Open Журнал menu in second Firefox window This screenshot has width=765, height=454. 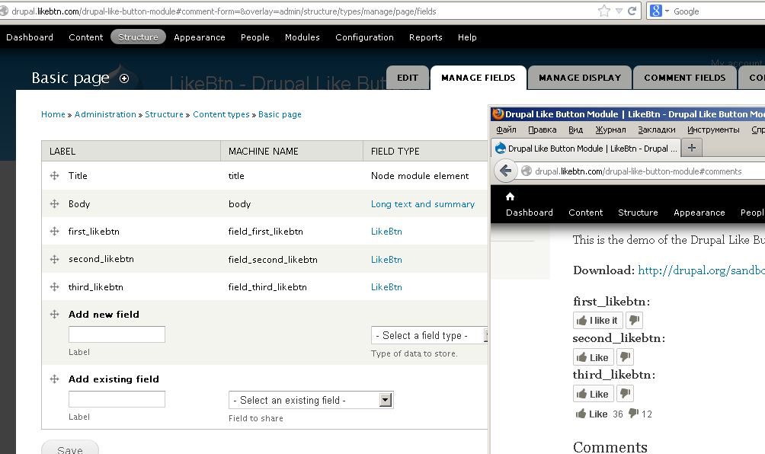[x=610, y=129]
